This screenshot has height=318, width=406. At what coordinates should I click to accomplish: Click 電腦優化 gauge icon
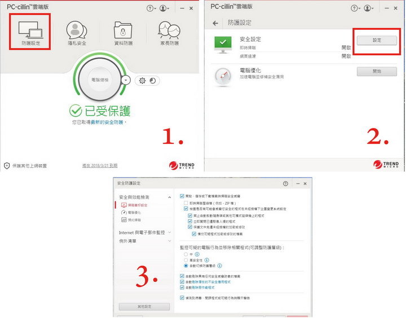[x=223, y=76]
